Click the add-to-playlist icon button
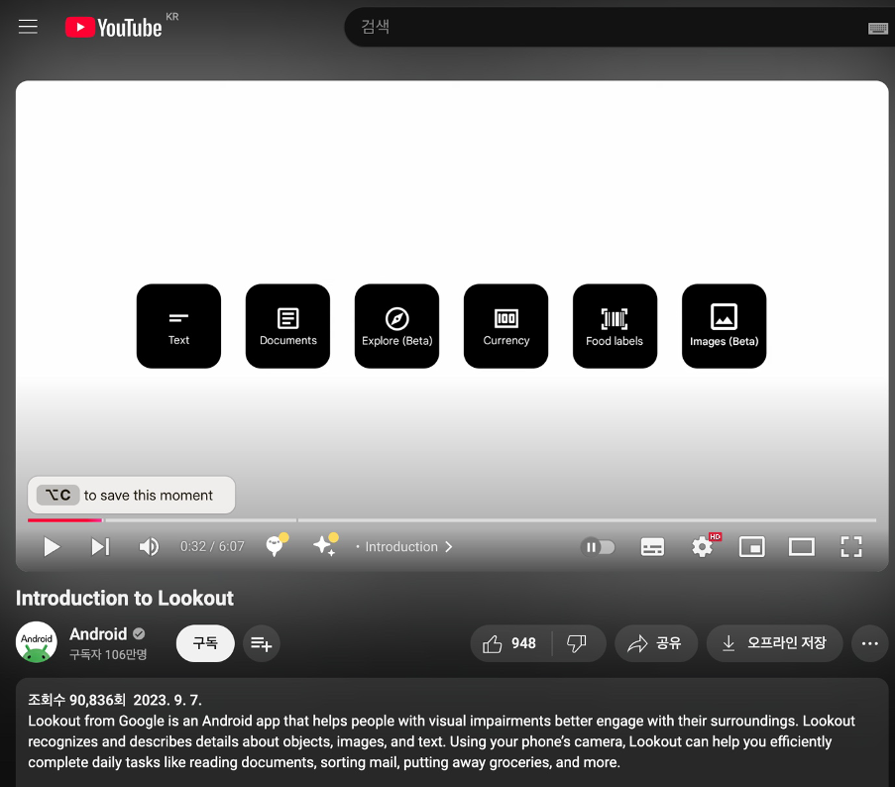The image size is (896, 787). [261, 643]
